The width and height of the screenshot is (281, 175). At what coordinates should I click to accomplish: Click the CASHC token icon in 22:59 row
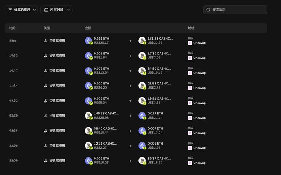click(88, 145)
